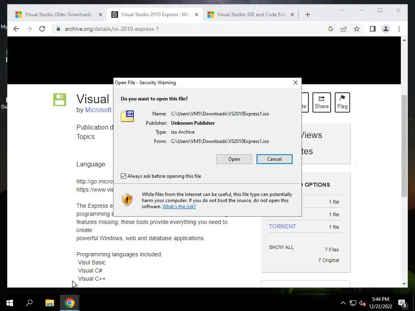Bookmark this page with the star icon

357,29
